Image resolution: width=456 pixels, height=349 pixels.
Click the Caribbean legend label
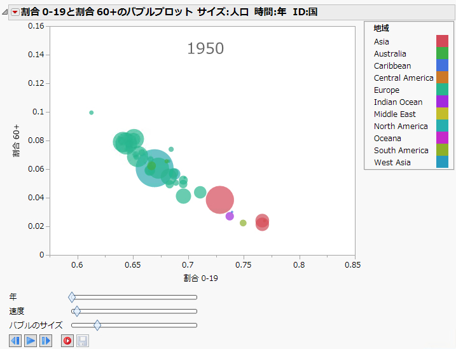tap(392, 65)
